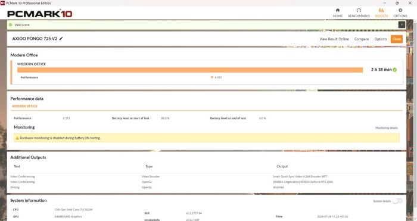Click the 'Output' column header

pos(282,166)
